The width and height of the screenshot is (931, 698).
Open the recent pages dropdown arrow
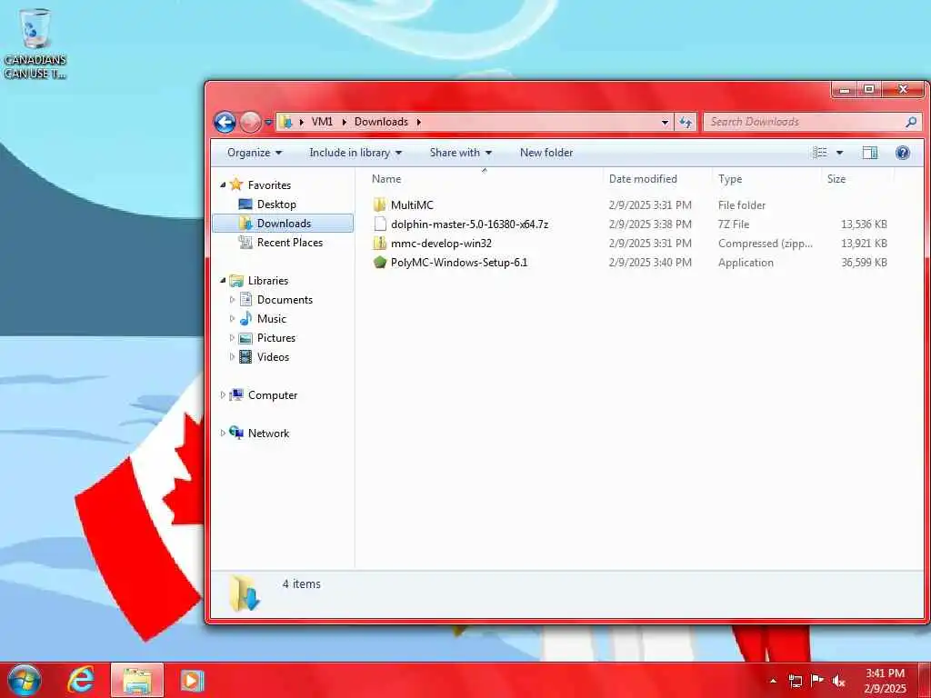click(x=268, y=123)
